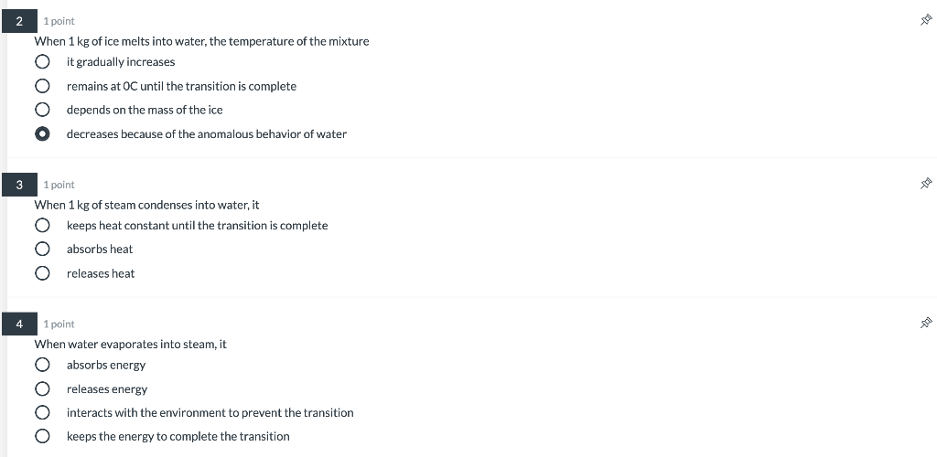The image size is (937, 457).
Task: Select 'depends on the mass of the ice'
Action: pos(42,110)
